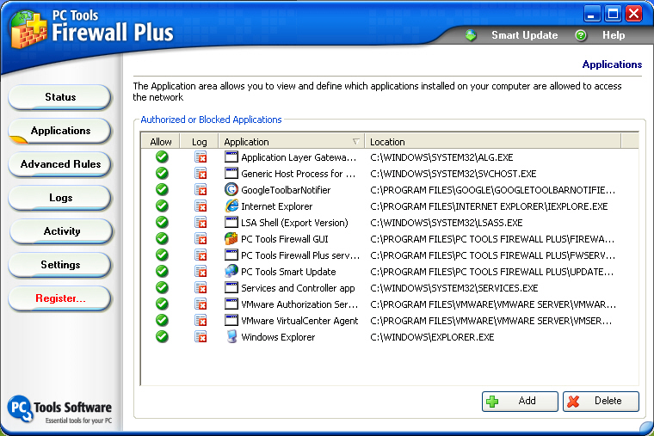The image size is (654, 436).
Task: Select the Windows Explorer app icon
Action: (231, 337)
